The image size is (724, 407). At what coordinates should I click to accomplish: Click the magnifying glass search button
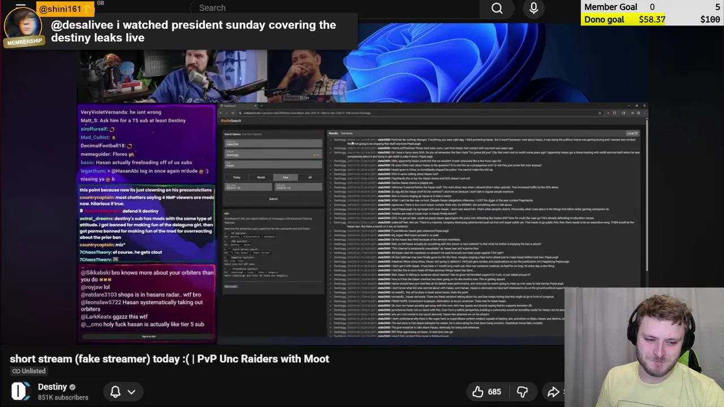point(497,8)
